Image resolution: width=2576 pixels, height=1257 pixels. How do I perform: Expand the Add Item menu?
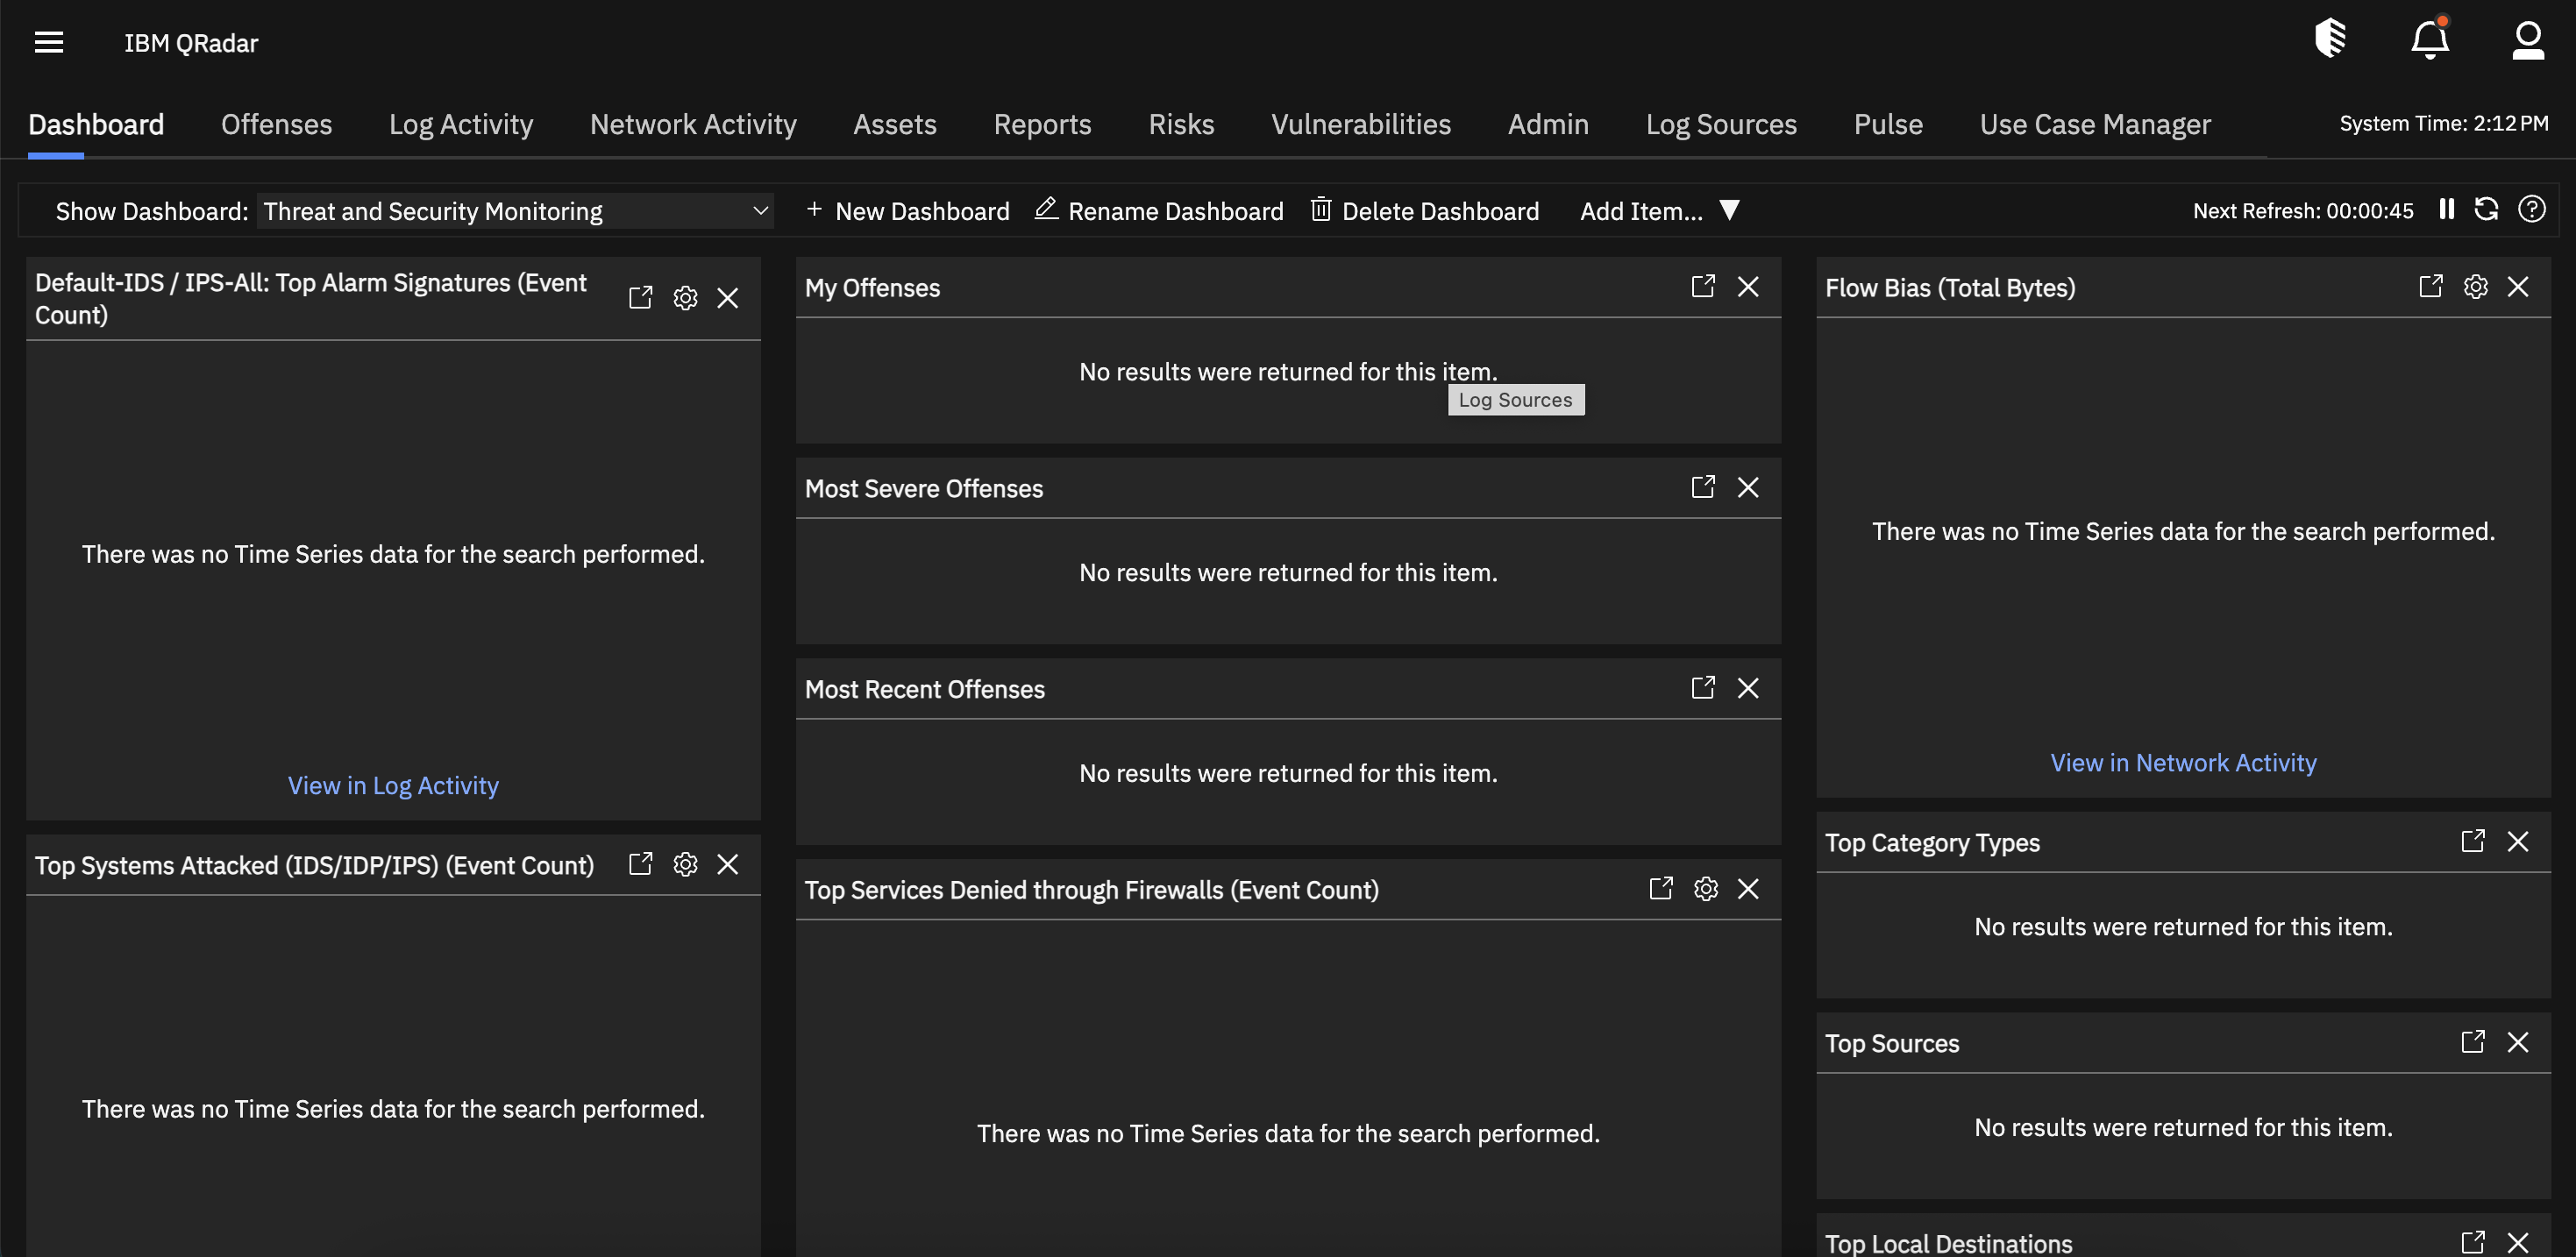click(x=1659, y=211)
